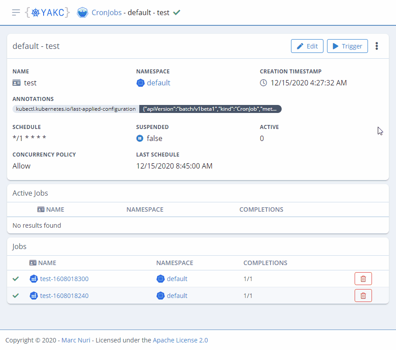Click the last schedule time 8:45:00 AM
Image resolution: width=396 pixels, height=350 pixels.
coord(194,166)
